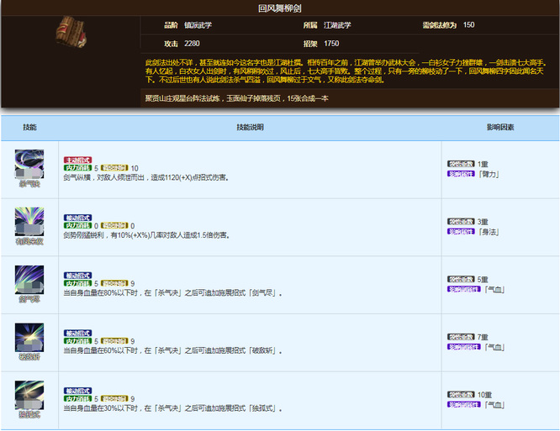
Task: Click the 内力消耗 tag in 杀气决 row
Action: pyautogui.click(x=77, y=168)
